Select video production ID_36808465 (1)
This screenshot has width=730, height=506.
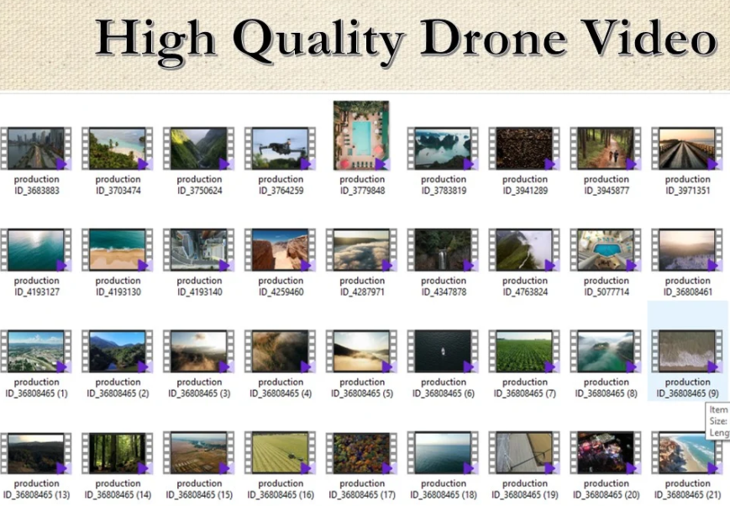(x=35, y=353)
